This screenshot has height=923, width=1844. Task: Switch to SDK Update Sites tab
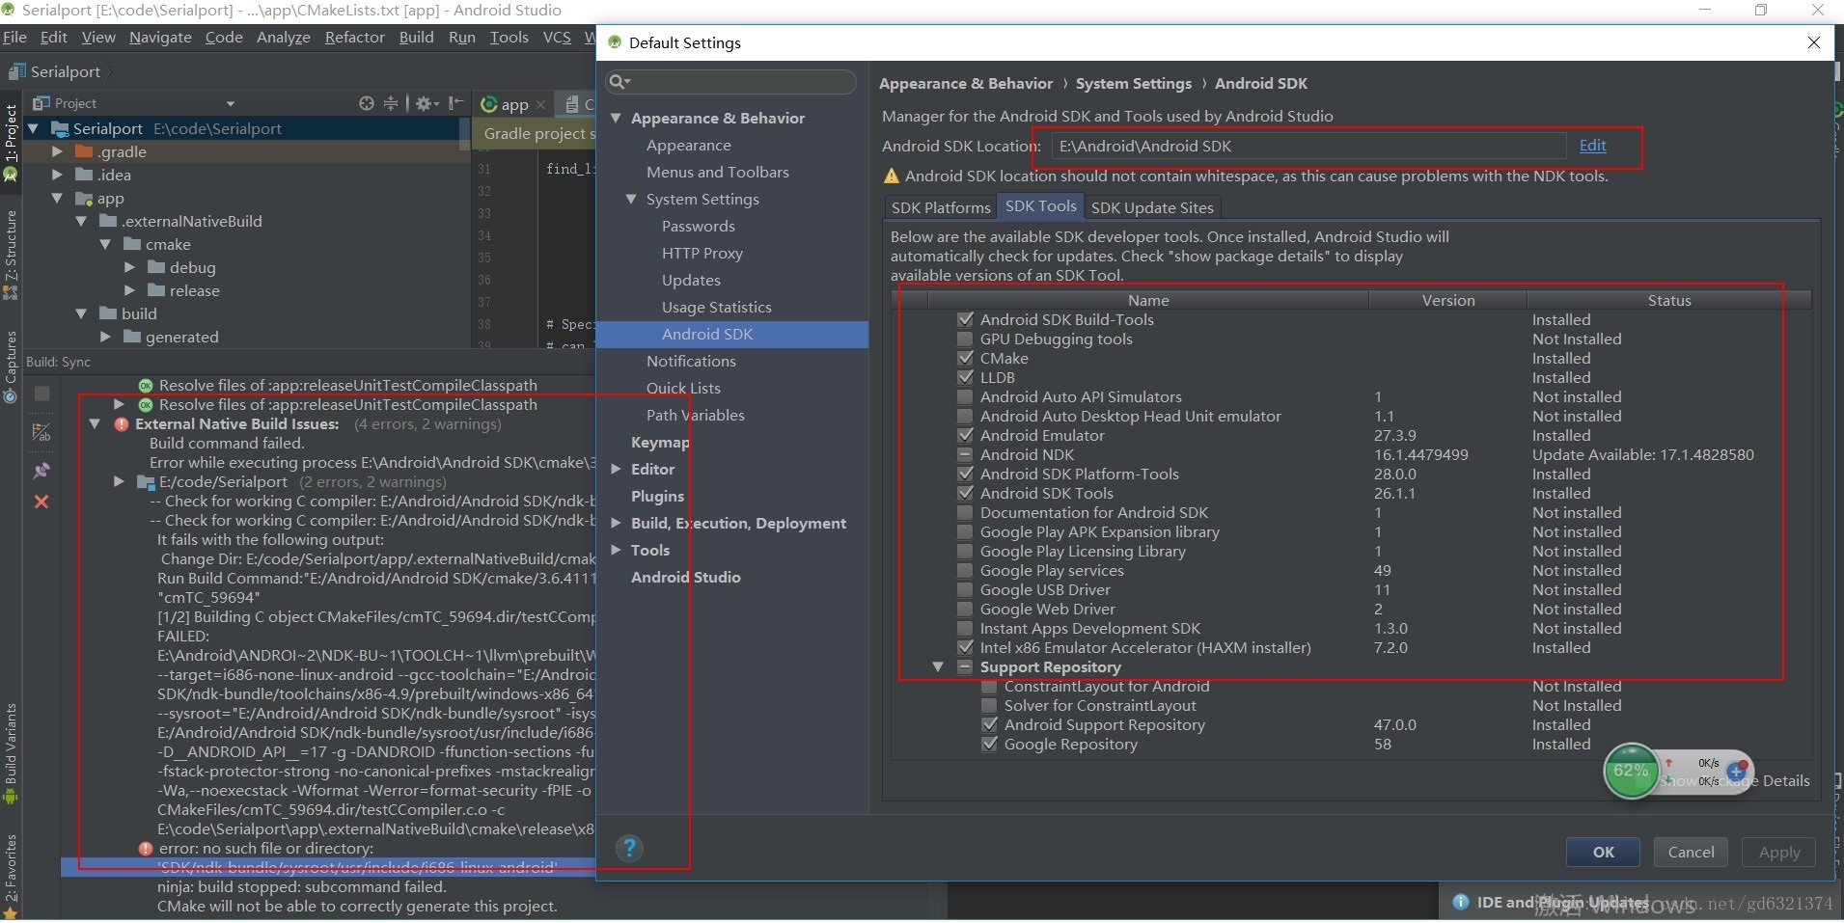(1152, 207)
